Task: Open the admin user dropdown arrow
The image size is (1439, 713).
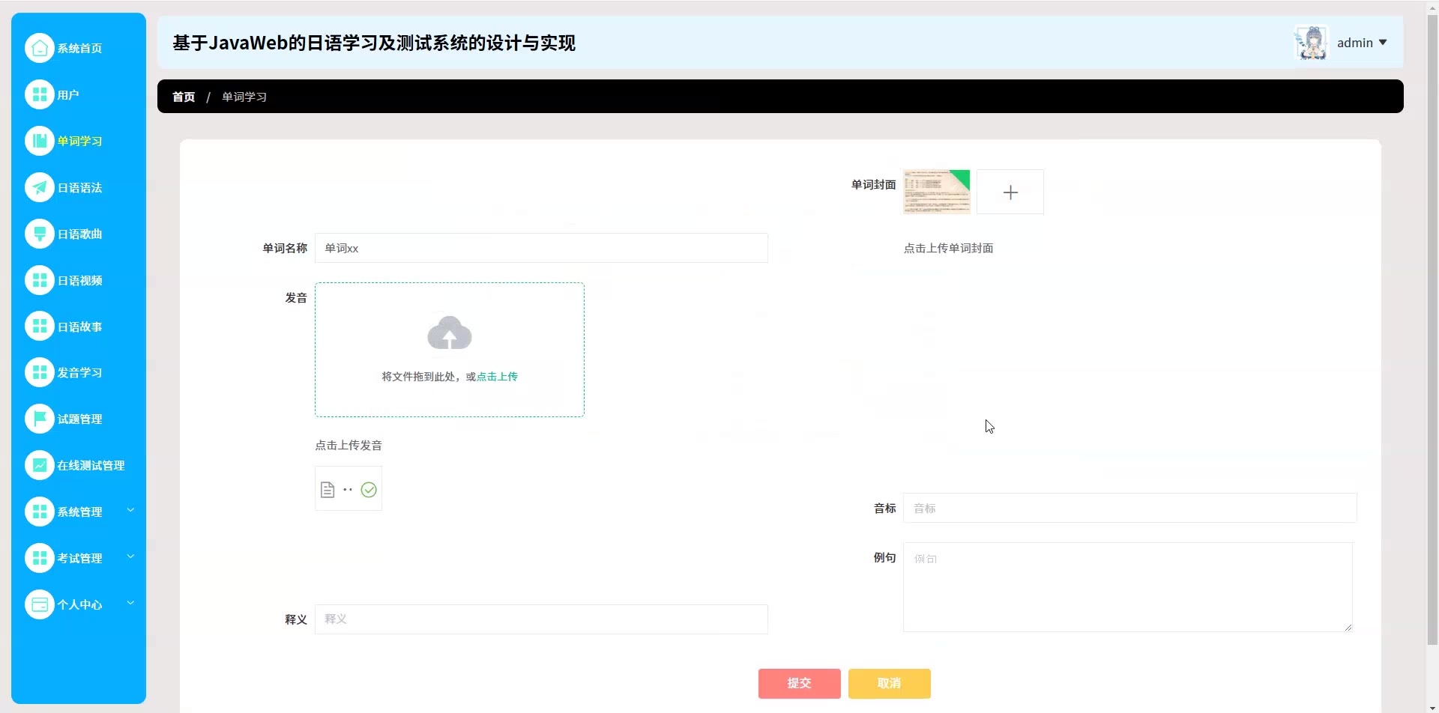Action: coord(1383,43)
